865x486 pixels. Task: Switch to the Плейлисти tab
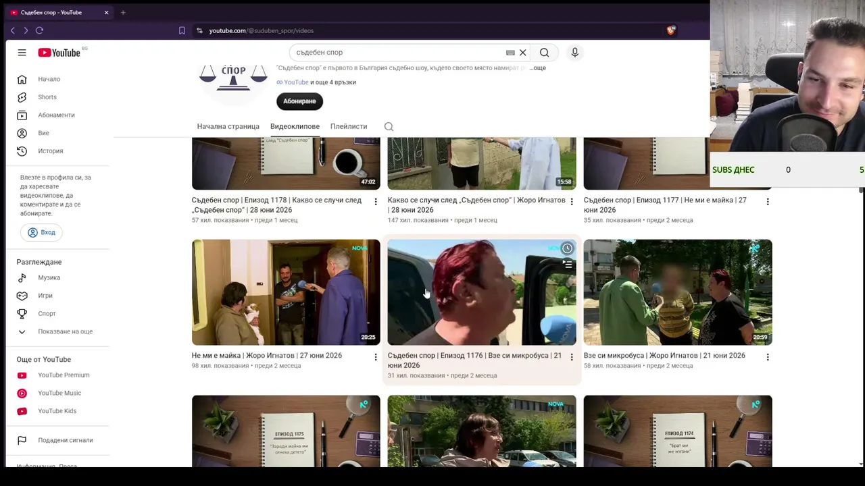349,126
